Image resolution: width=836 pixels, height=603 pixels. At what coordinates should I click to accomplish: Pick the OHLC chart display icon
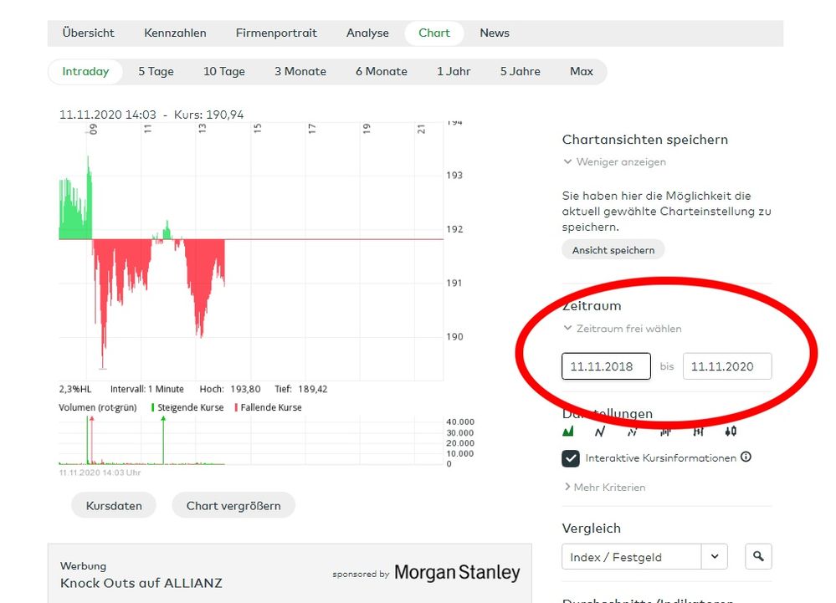[698, 432]
